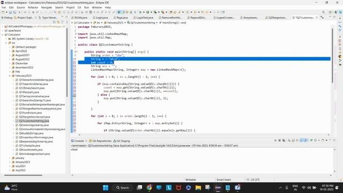Open the Window menu

[x=96, y=8]
